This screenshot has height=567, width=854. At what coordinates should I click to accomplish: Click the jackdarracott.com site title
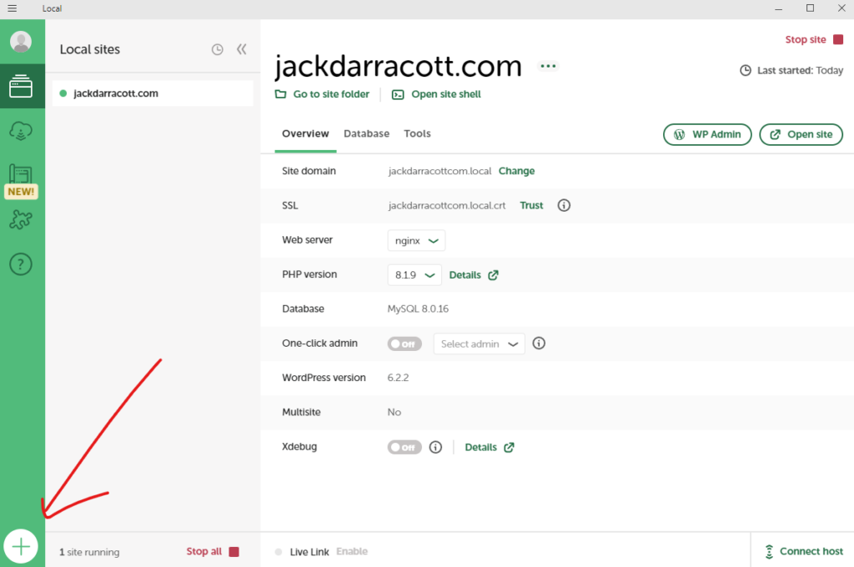[x=398, y=66]
